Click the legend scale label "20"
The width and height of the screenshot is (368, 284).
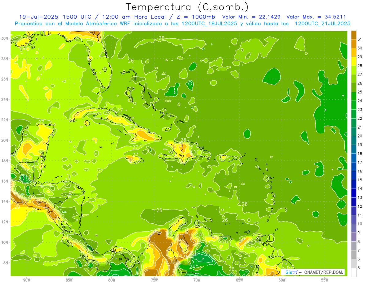[x=360, y=136]
